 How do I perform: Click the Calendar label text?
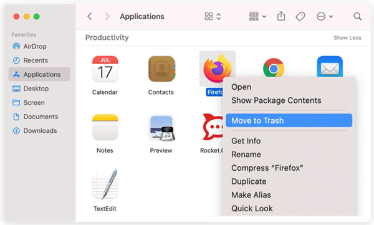[x=105, y=92]
